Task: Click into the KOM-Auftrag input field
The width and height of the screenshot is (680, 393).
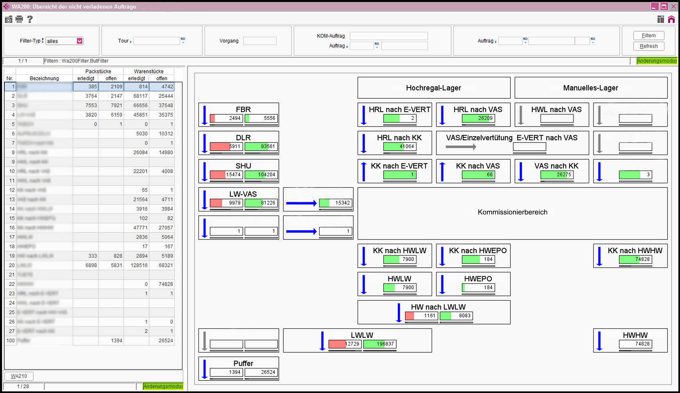Action: coord(388,36)
